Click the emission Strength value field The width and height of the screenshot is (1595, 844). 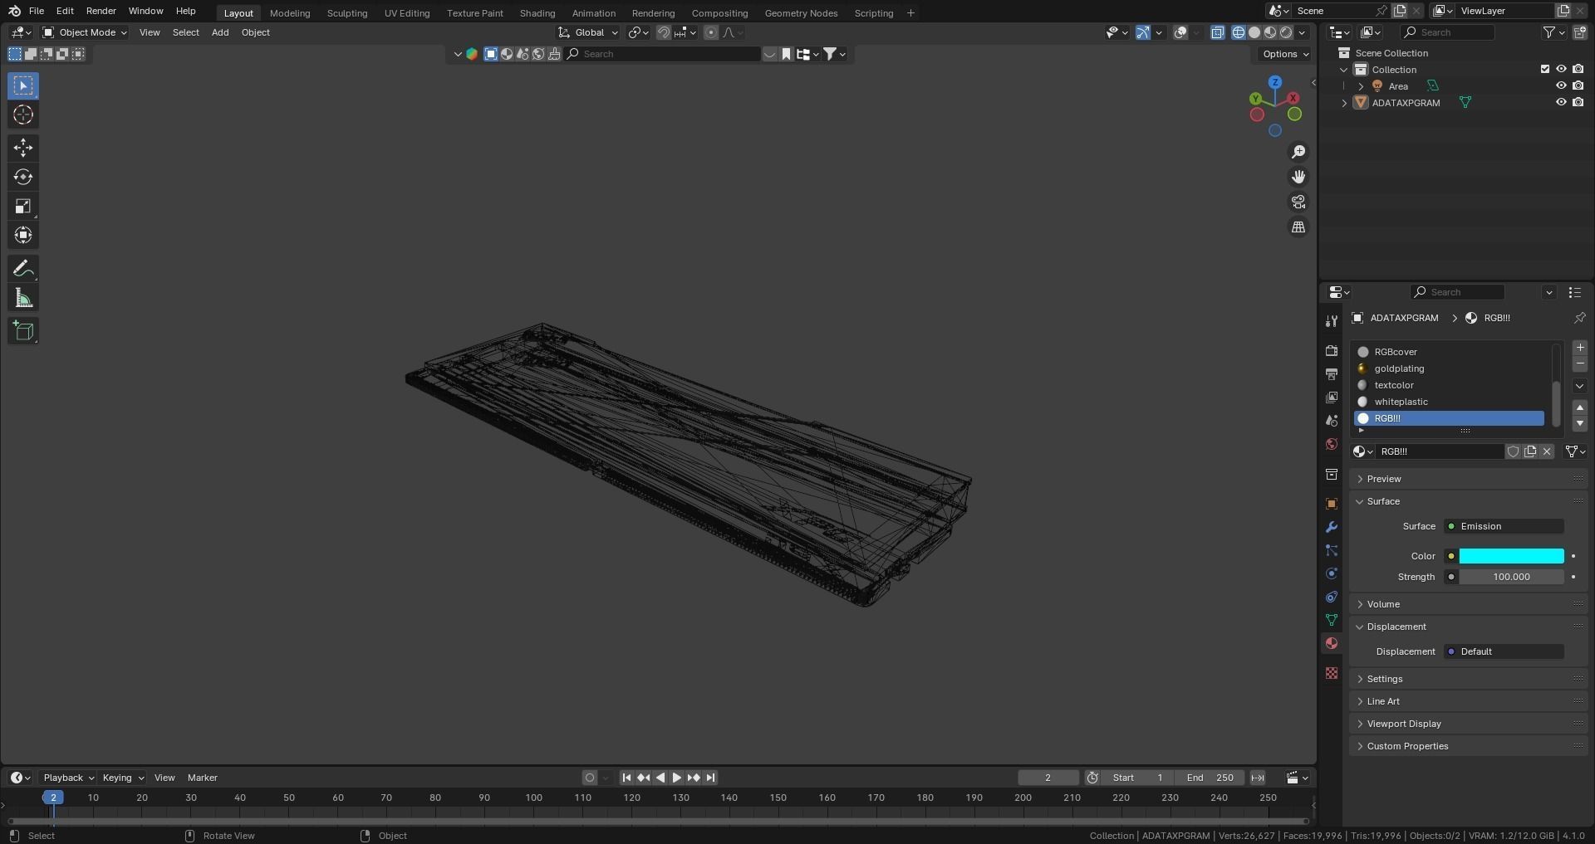(x=1511, y=577)
